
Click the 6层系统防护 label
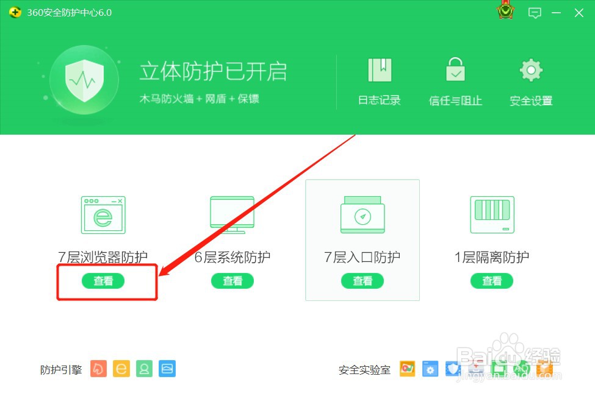233,257
